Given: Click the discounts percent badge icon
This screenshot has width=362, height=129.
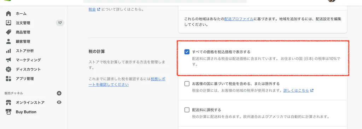Looking at the screenshot, I should pos(8,69).
